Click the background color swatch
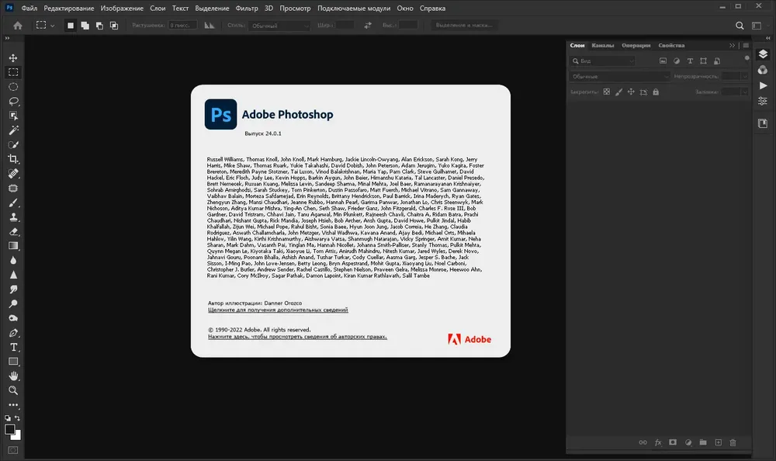 [x=17, y=437]
